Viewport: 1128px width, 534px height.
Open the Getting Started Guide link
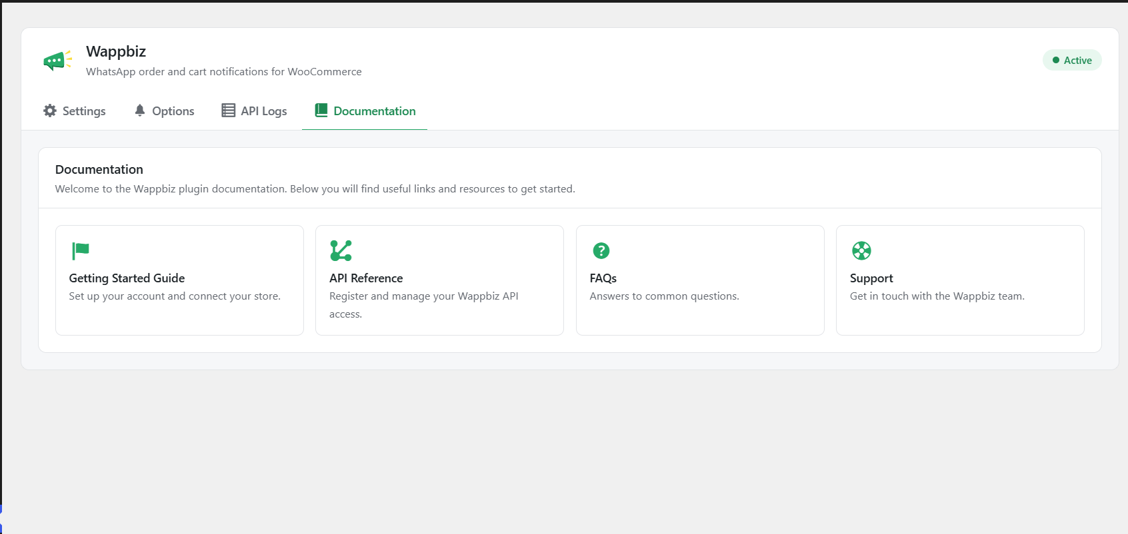179,280
